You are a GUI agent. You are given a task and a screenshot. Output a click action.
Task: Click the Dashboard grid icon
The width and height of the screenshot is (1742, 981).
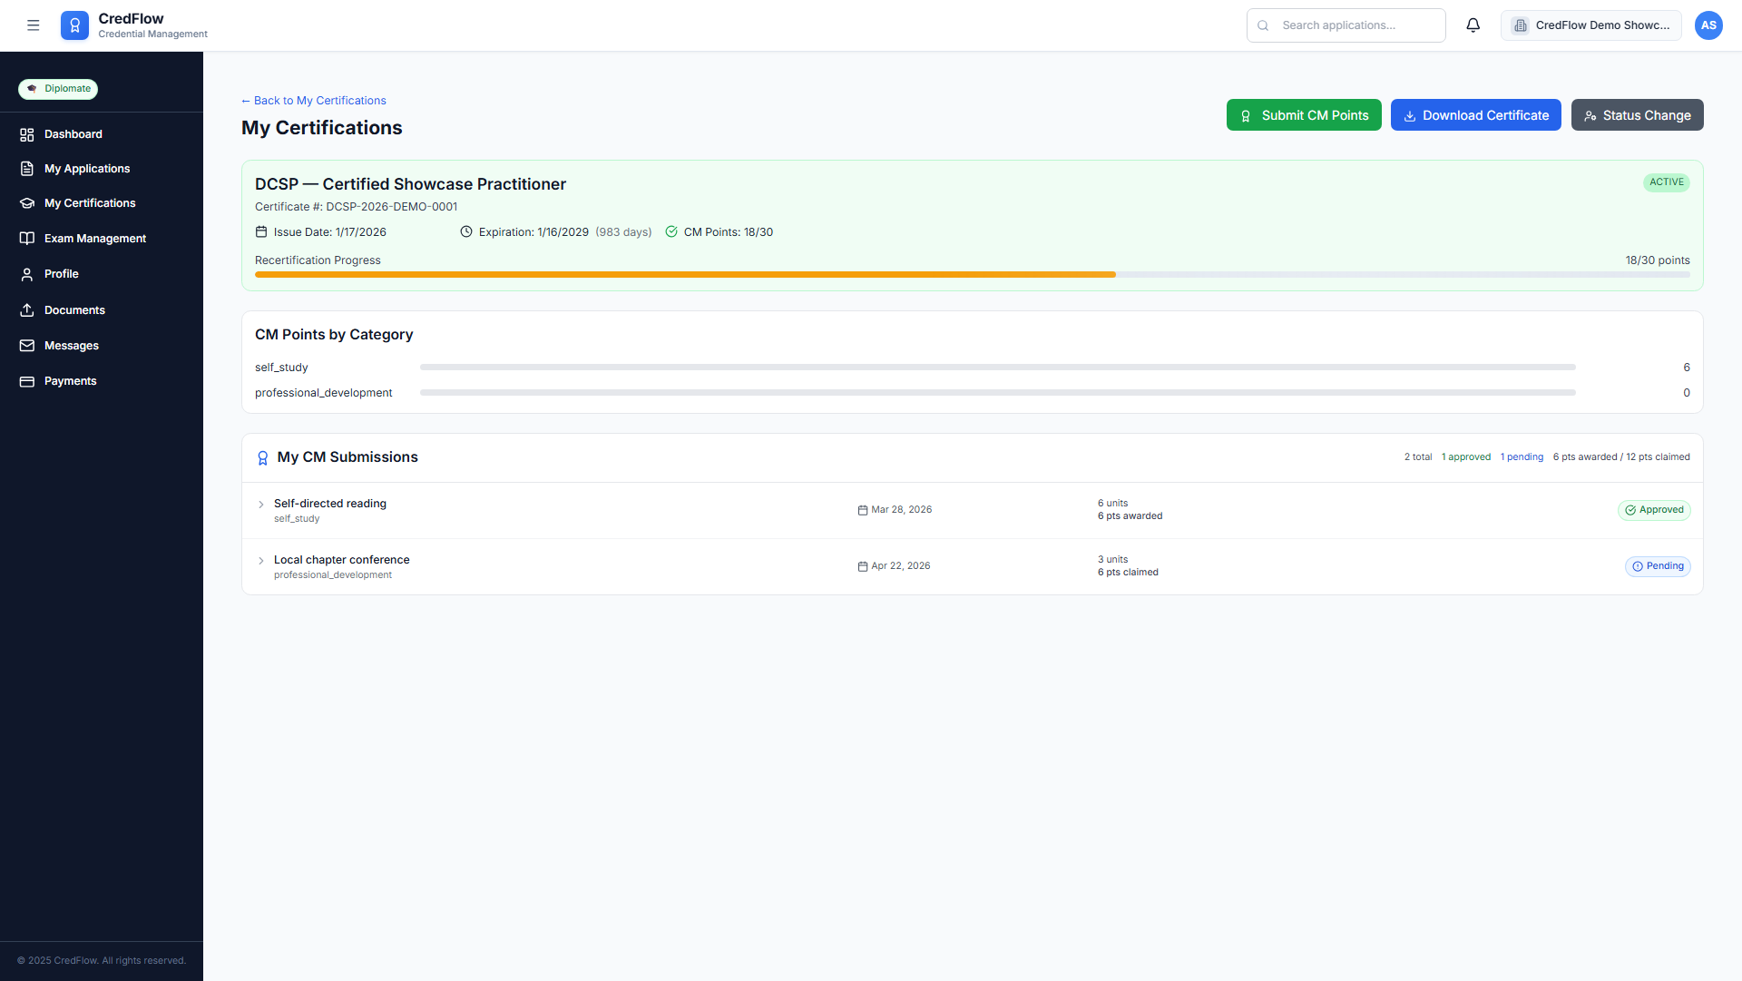click(x=27, y=134)
